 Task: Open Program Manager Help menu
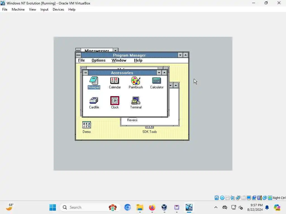pyautogui.click(x=138, y=60)
